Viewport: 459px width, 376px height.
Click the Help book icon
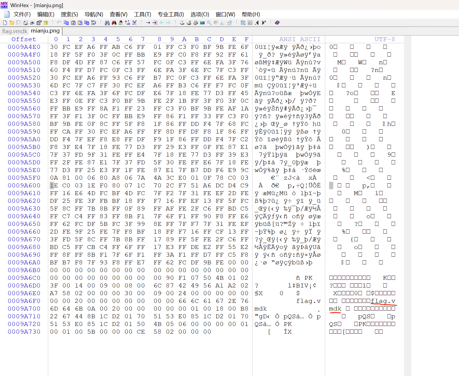pos(277,23)
